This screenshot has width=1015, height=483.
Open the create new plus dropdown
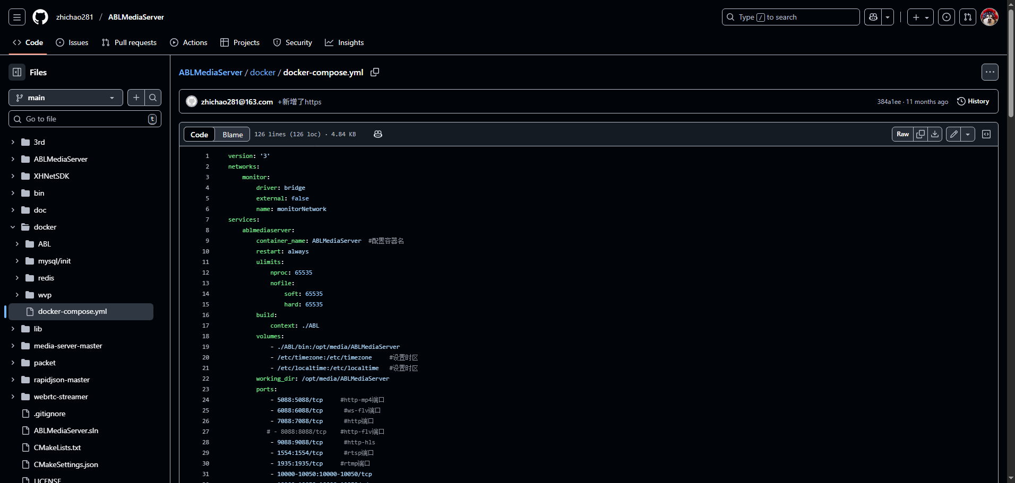click(921, 17)
